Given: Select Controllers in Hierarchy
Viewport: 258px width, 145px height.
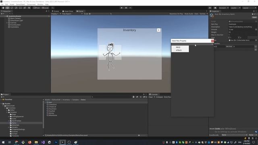Looking at the screenshot, I should click(15, 27).
